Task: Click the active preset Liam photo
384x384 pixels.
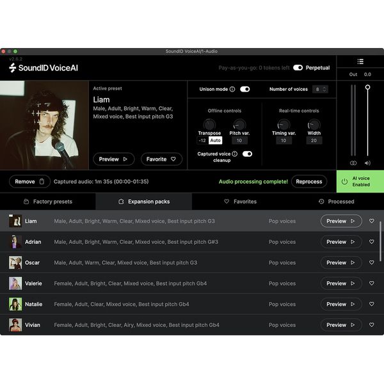Action: click(x=44, y=125)
